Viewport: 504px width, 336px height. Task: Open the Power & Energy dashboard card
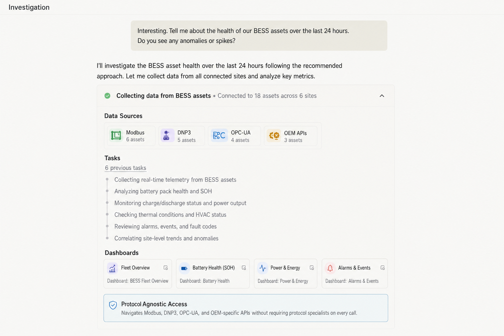[x=285, y=273]
